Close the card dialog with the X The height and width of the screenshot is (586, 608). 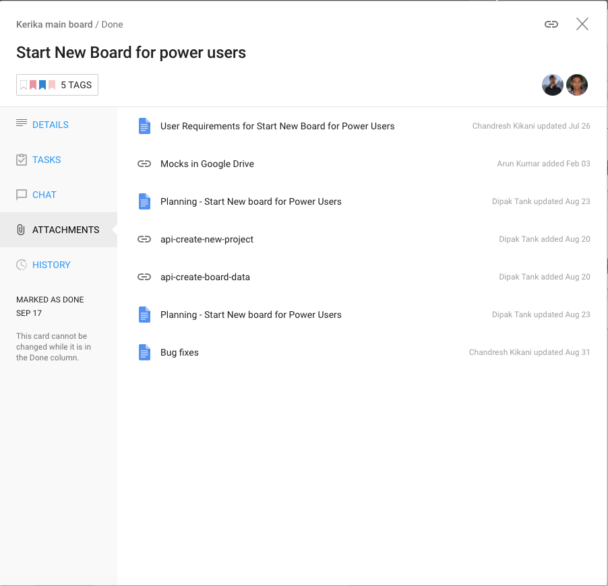[x=582, y=24]
